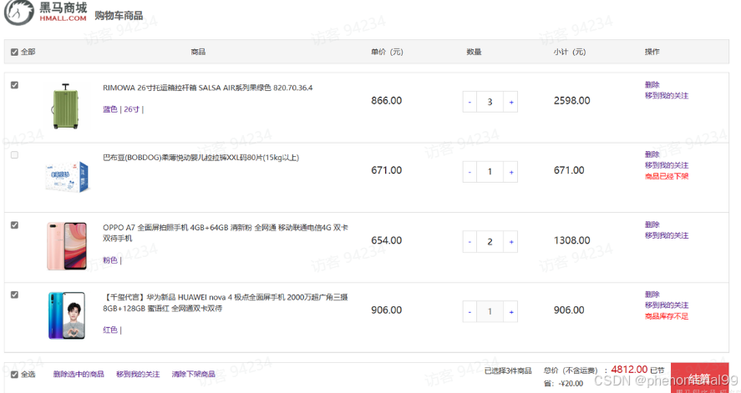741x393 pixels.
Task: Click OPPO A7 spec link 粉色
Action: (112, 260)
